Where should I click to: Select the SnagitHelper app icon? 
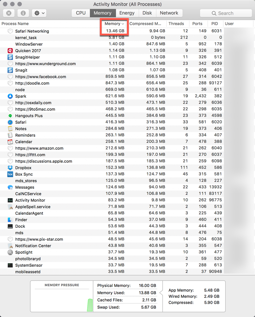(x=10, y=57)
